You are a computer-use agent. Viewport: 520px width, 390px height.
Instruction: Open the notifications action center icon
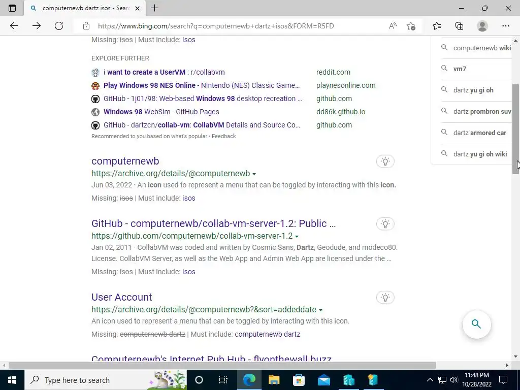[x=503, y=380]
